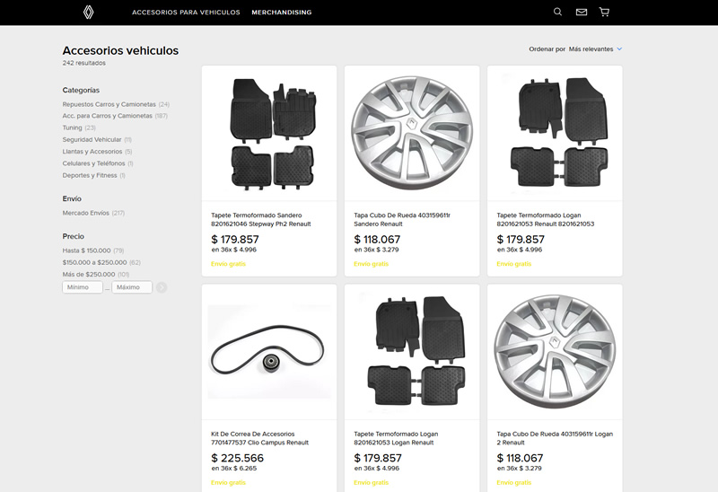
Task: Click the envelope contact icon
Action: coord(581,12)
